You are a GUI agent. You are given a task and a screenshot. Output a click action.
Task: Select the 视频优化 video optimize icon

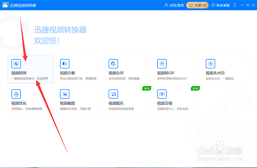(x=16, y=94)
